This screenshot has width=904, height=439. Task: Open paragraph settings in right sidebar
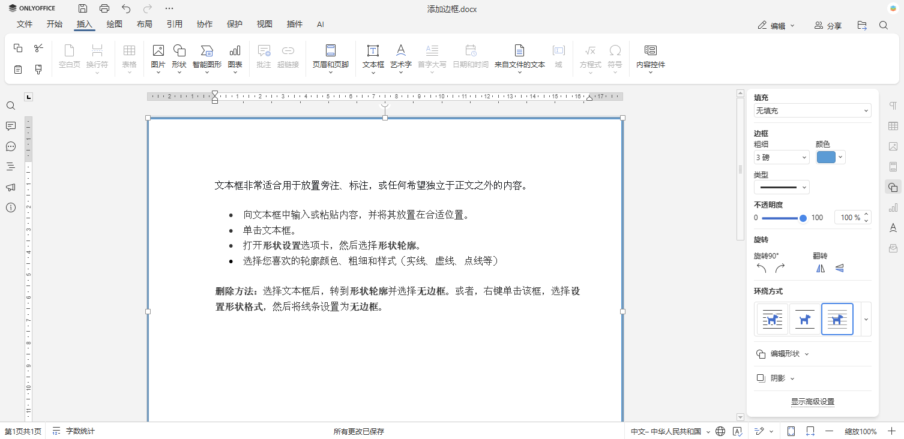pos(893,106)
